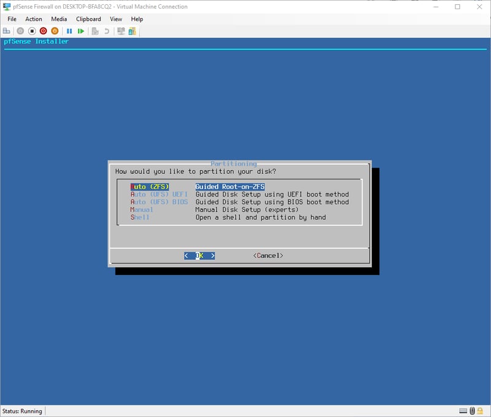The image size is (491, 417).
Task: Open the View menu
Action: 116,19
